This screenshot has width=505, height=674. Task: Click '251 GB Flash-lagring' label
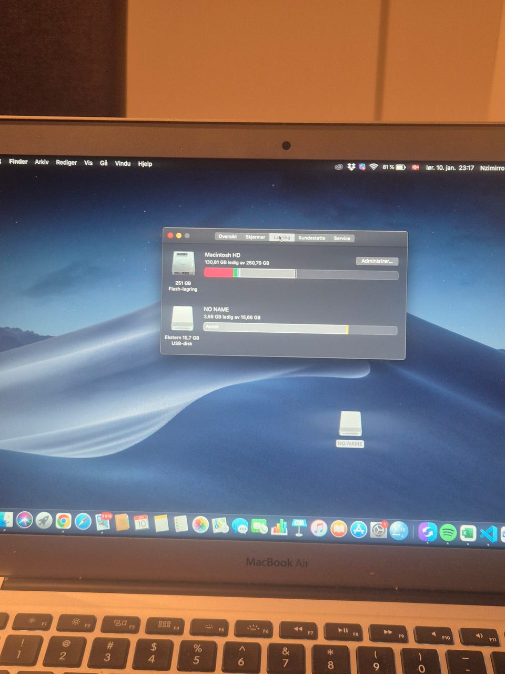coord(183,286)
